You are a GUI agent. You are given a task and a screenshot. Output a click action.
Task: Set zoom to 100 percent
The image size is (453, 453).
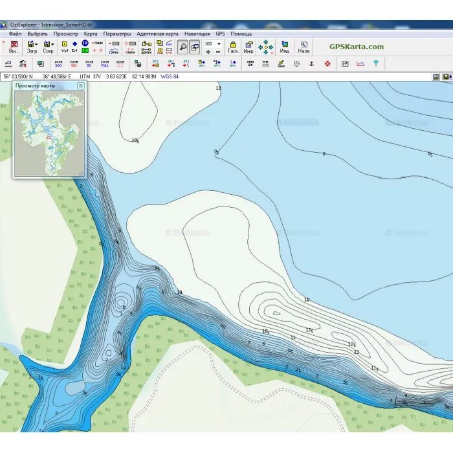[74, 63]
